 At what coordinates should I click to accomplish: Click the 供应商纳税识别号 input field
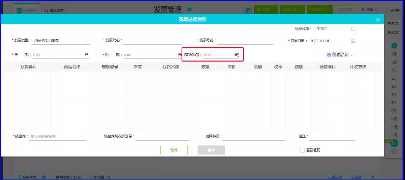click(162, 136)
